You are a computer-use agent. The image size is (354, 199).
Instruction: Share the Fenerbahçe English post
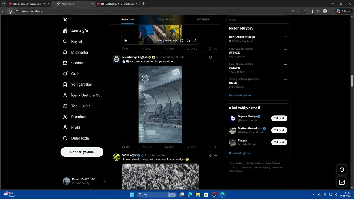coord(215,147)
